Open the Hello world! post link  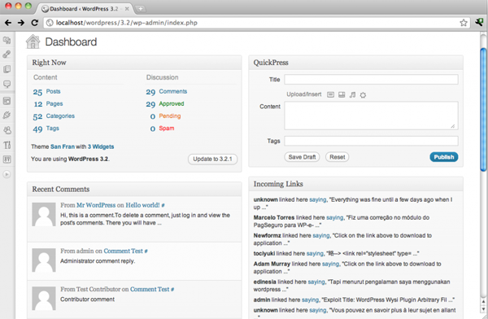click(142, 205)
